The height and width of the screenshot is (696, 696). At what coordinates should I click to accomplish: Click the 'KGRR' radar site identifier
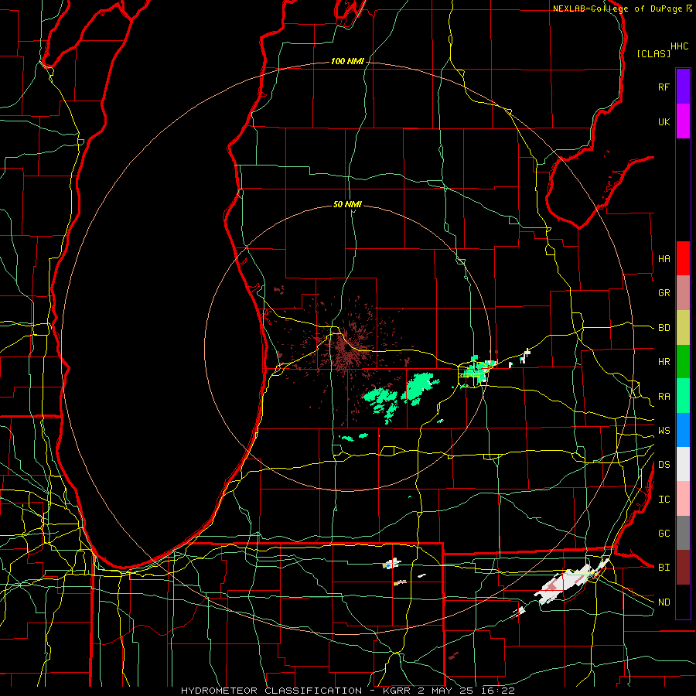click(397, 691)
